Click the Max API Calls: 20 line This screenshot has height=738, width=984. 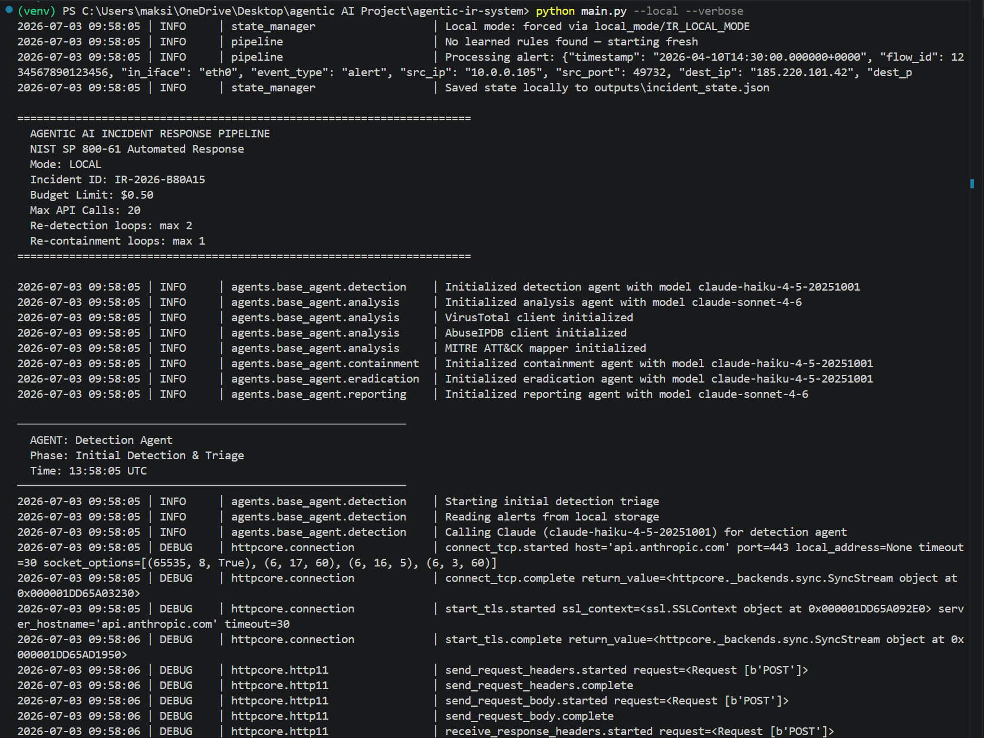pos(85,210)
